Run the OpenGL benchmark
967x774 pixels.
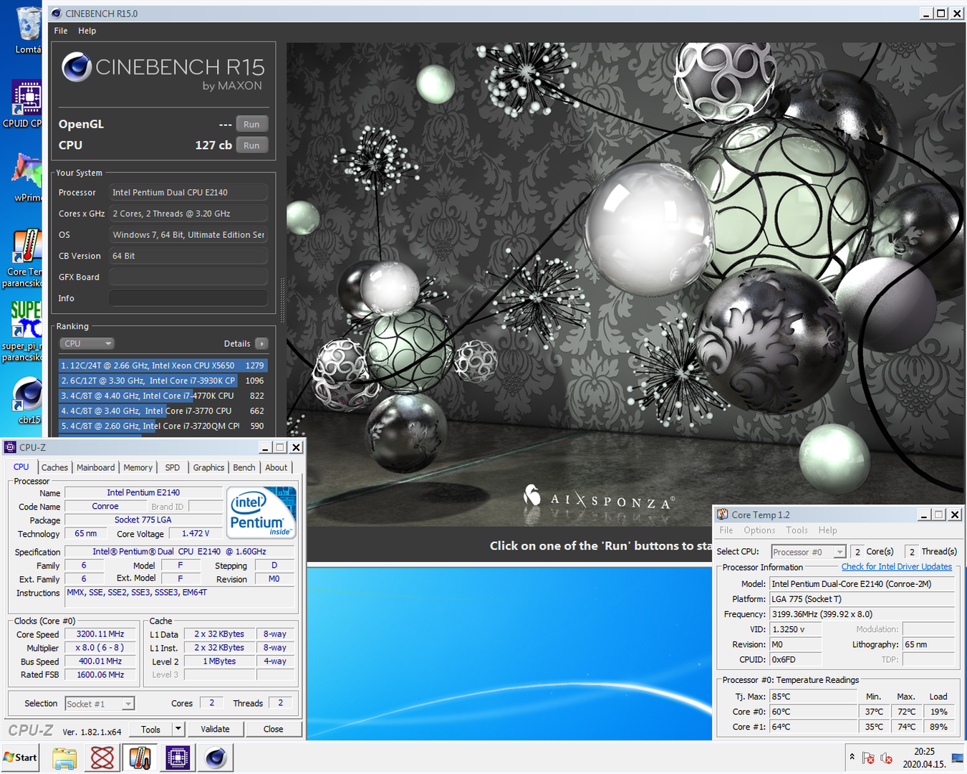[x=251, y=124]
